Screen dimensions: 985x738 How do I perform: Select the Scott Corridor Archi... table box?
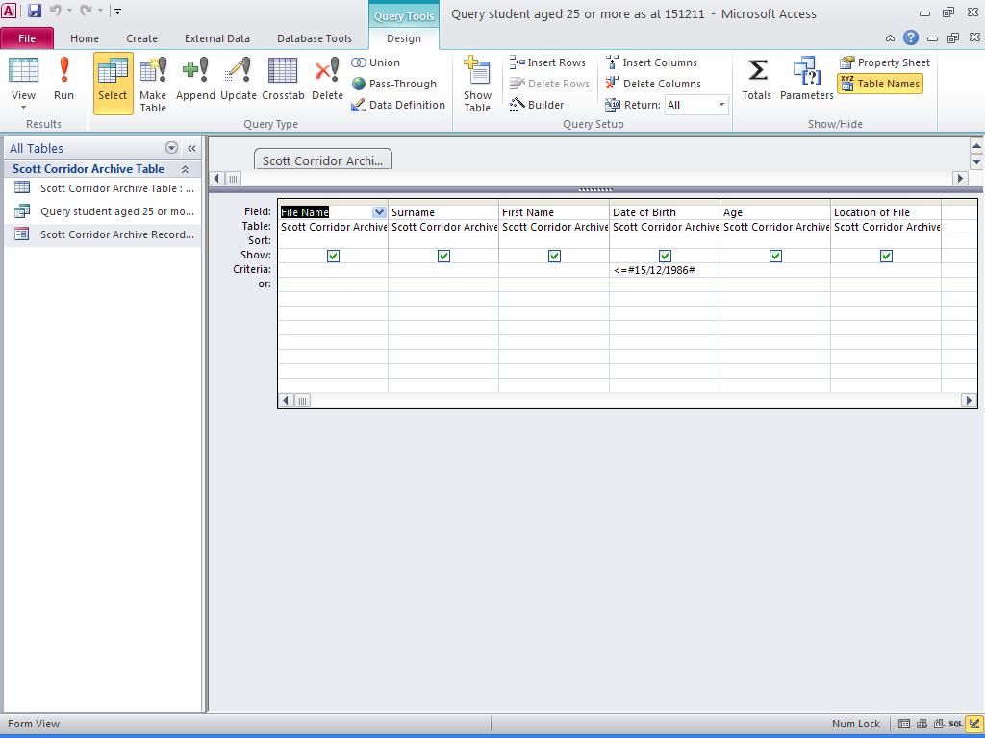323,160
